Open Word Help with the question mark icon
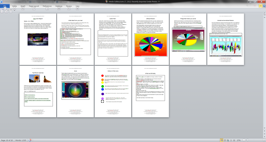This screenshot has height=142, width=266. (x=264, y=6)
